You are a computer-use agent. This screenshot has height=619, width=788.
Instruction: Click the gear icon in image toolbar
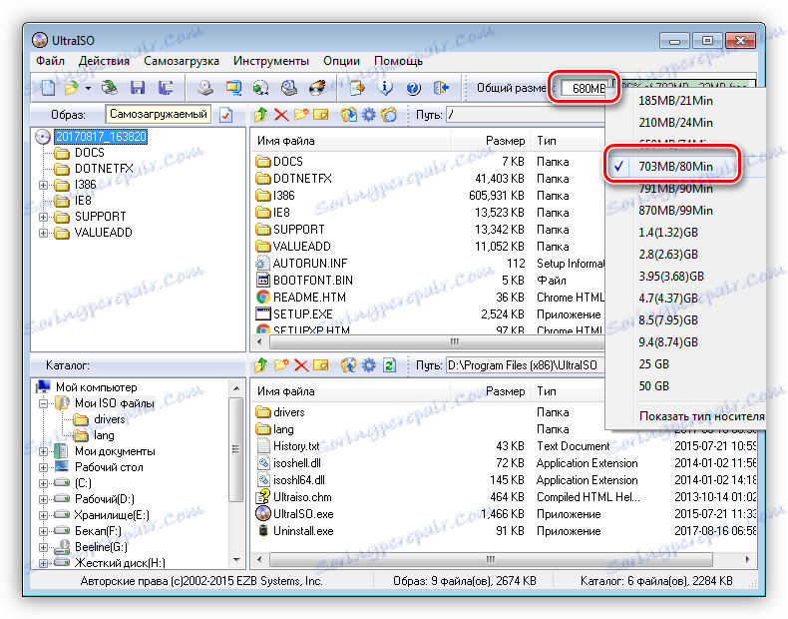(x=369, y=115)
